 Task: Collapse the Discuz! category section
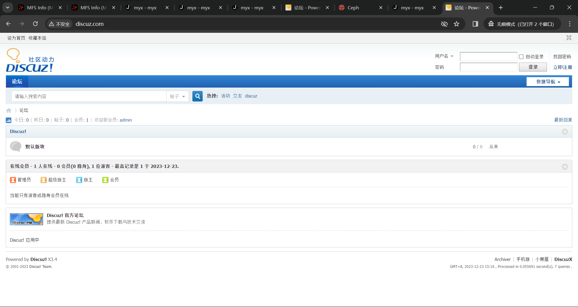(x=565, y=132)
